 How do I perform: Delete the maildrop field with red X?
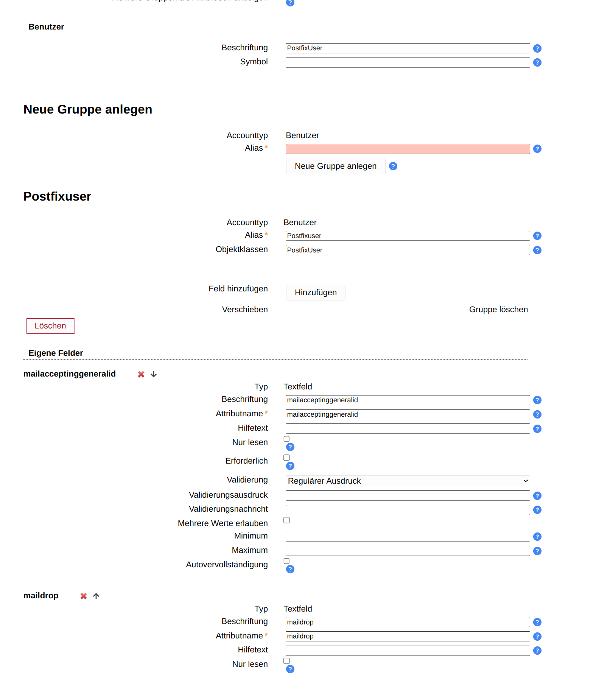[x=84, y=596]
